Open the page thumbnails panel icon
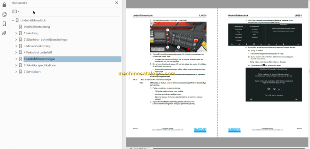This screenshot has width=310, height=149. (4, 14)
